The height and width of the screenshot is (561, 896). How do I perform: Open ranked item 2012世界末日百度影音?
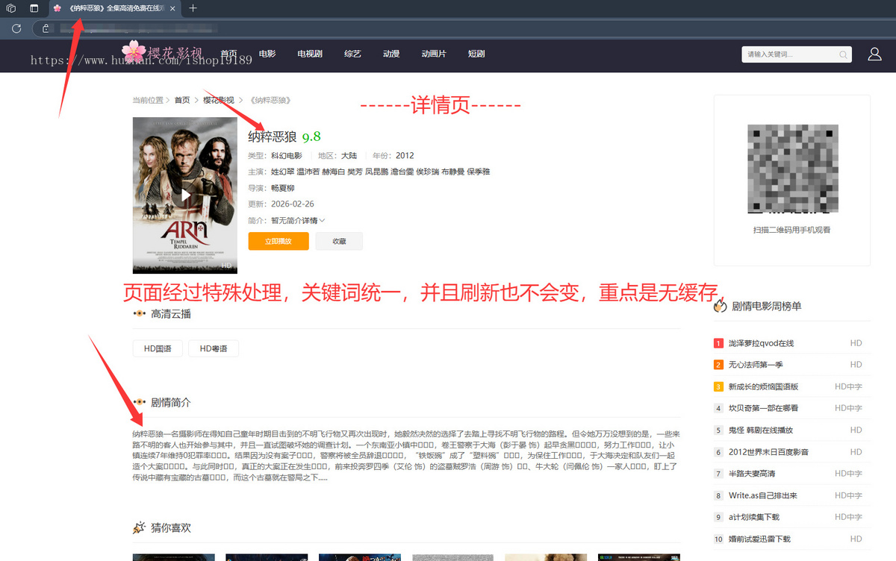pyautogui.click(x=768, y=452)
